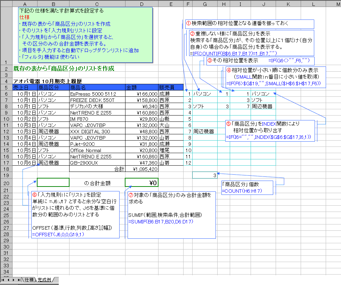Select column G header
Viewport: 341px width, 285px height.
[205, 4]
